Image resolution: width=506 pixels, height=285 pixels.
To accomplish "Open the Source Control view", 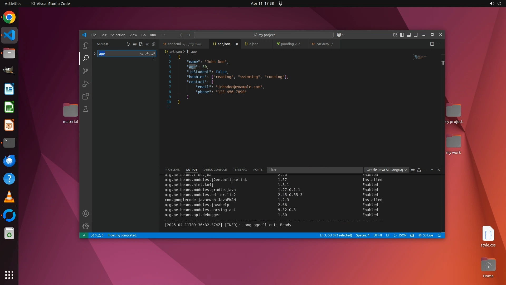I will point(86,71).
